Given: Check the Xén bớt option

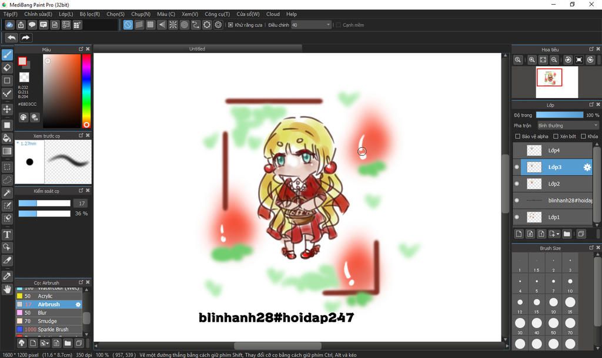Looking at the screenshot, I should [556, 137].
